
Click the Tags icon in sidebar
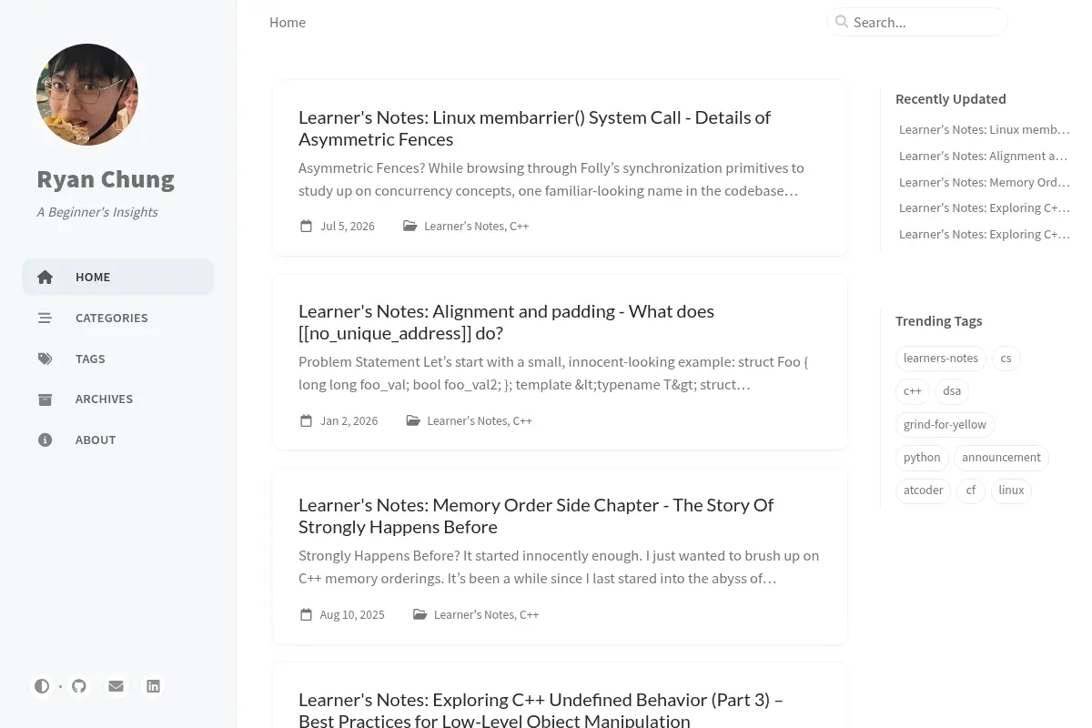click(45, 359)
